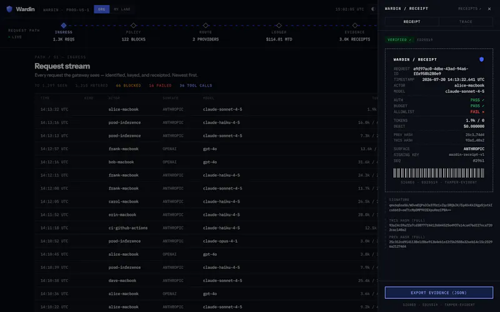Open the Route stage showing 2 providers

[206, 36]
